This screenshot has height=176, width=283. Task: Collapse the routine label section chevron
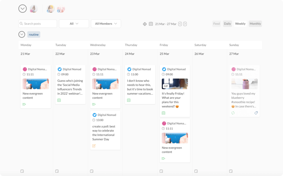tap(22, 35)
